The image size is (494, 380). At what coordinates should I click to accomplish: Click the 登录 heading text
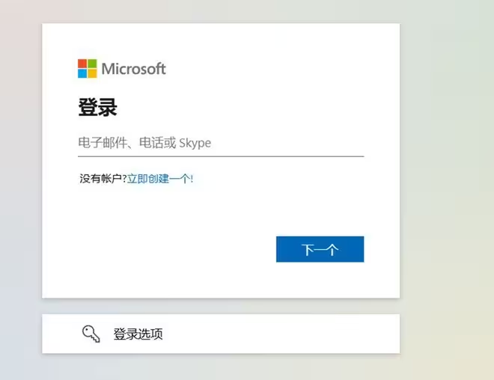pyautogui.click(x=97, y=108)
